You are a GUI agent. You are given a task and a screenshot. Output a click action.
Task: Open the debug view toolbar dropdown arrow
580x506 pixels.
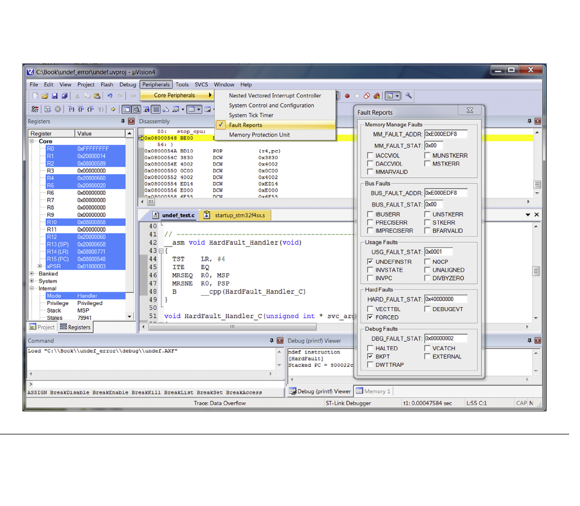397,96
